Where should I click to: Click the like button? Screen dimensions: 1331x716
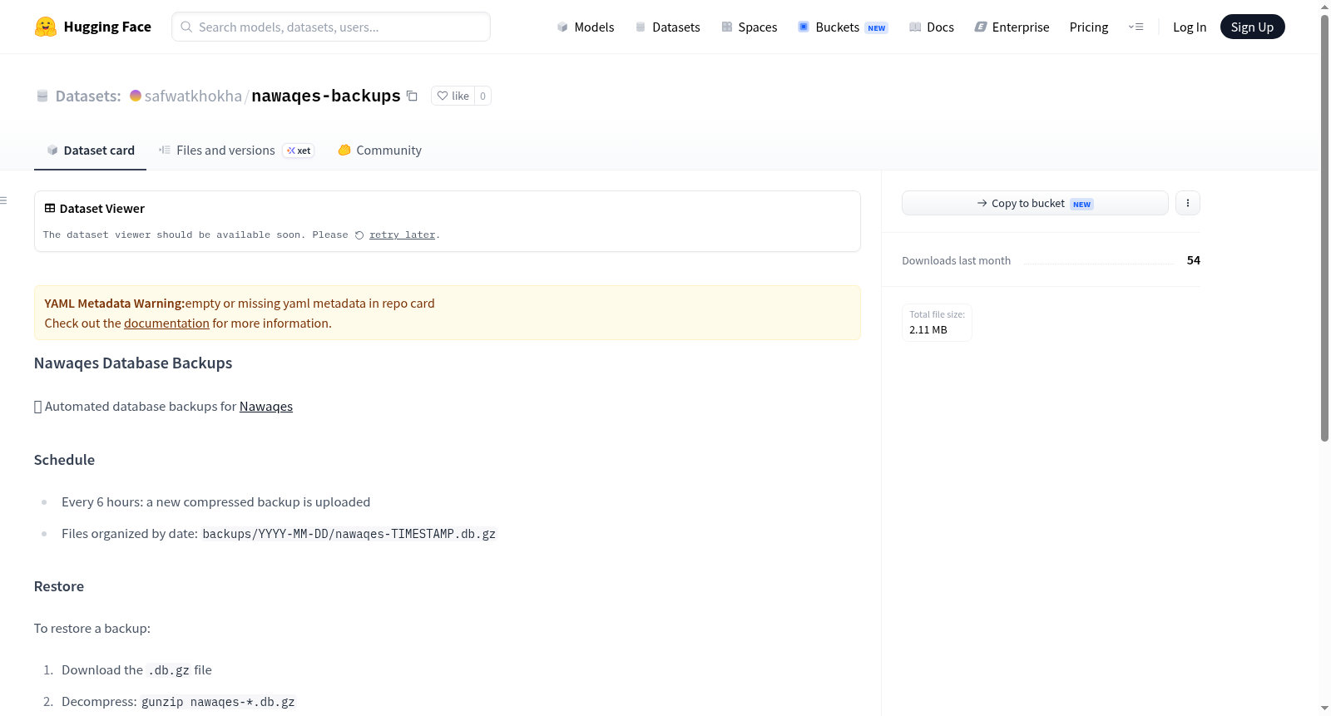(453, 96)
